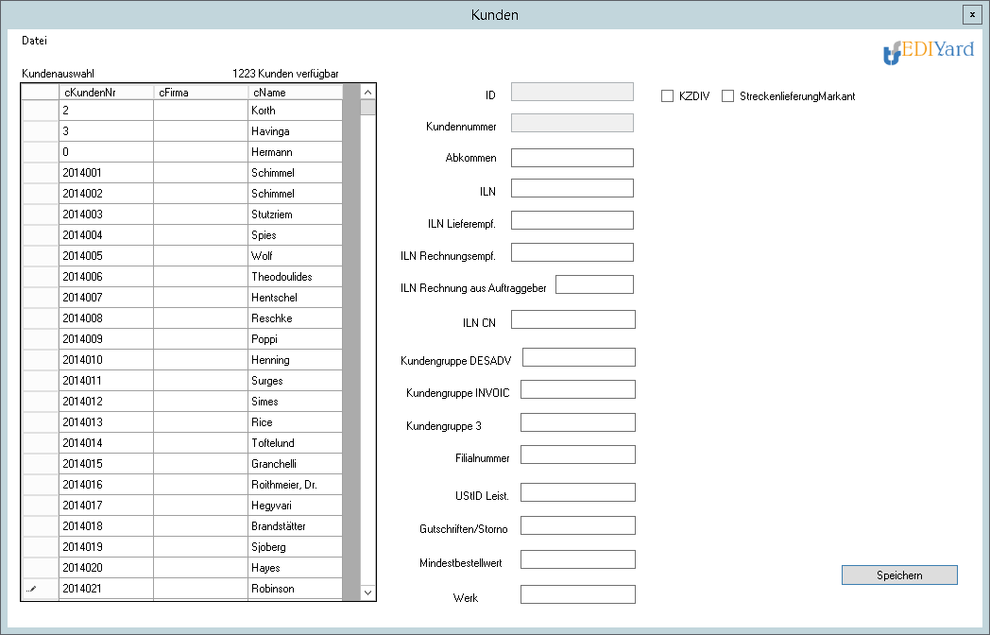990x635 pixels.
Task: Click the pencil edit icon beside row 2014021
Action: tap(32, 589)
